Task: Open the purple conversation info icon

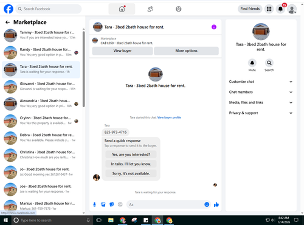Action: coord(214,27)
